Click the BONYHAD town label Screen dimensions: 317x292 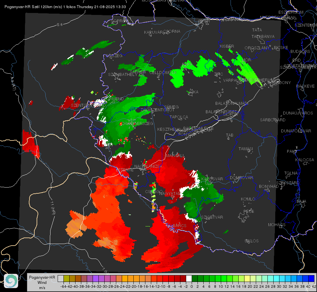[x=269, y=187]
